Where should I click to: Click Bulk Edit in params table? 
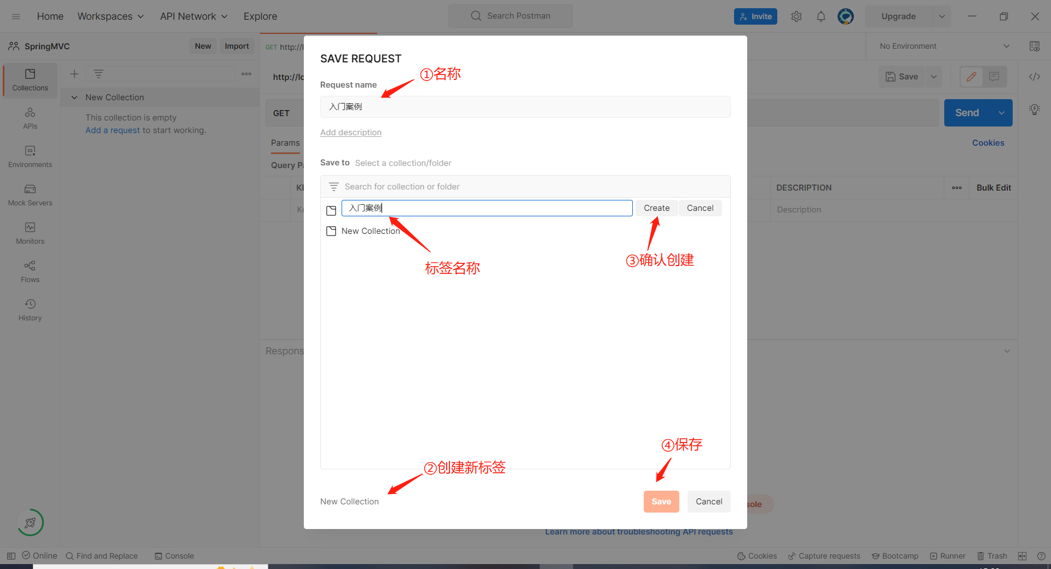click(994, 188)
